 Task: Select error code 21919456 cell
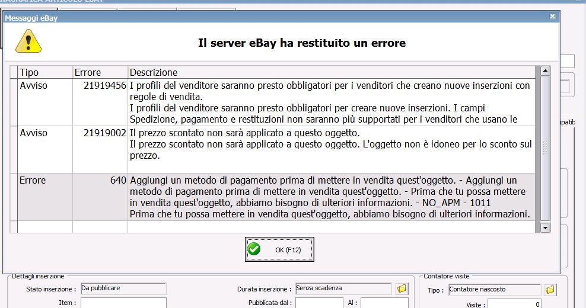tap(100, 102)
